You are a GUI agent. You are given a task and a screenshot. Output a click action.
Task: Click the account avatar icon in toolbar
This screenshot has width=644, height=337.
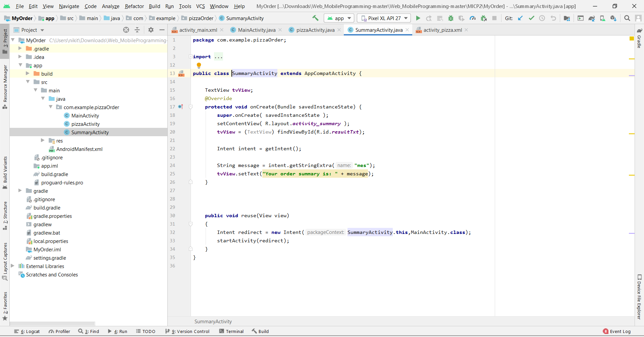click(x=638, y=18)
